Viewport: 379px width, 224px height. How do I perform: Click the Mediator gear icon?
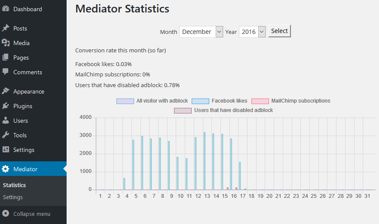coord(6,169)
